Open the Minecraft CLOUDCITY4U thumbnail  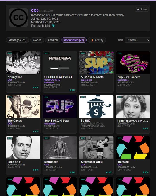click(x=60, y=63)
